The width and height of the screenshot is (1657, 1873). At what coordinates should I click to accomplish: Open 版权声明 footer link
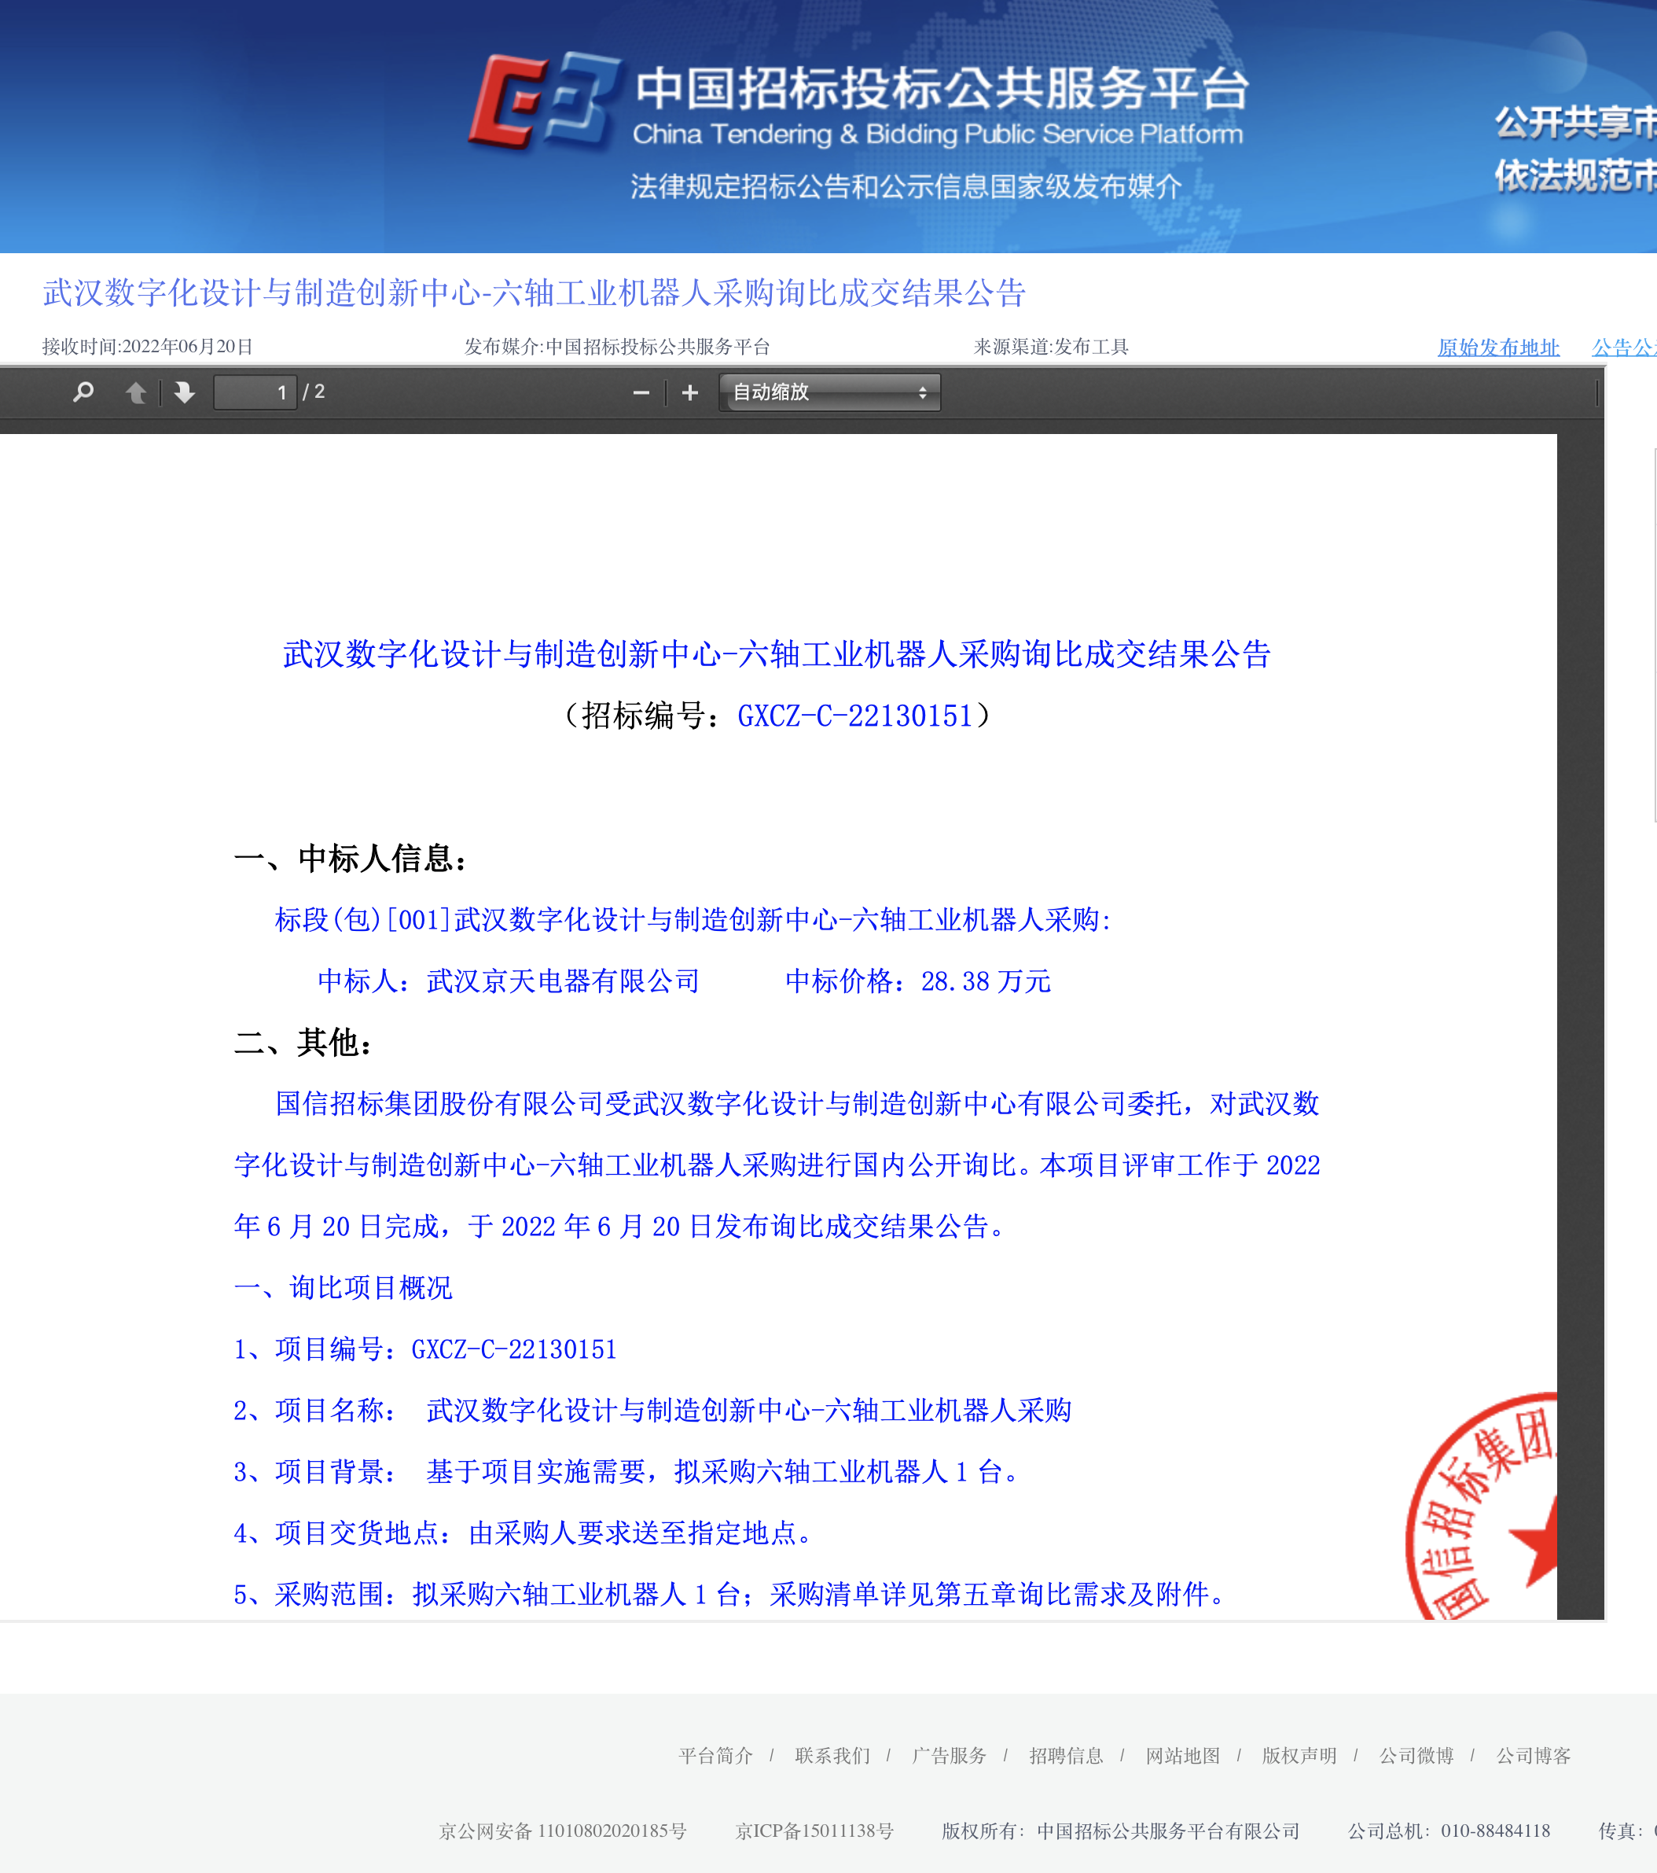(x=1300, y=1755)
